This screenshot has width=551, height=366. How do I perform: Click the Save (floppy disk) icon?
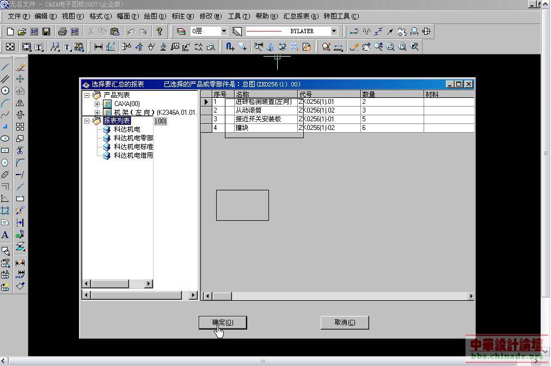click(x=46, y=32)
